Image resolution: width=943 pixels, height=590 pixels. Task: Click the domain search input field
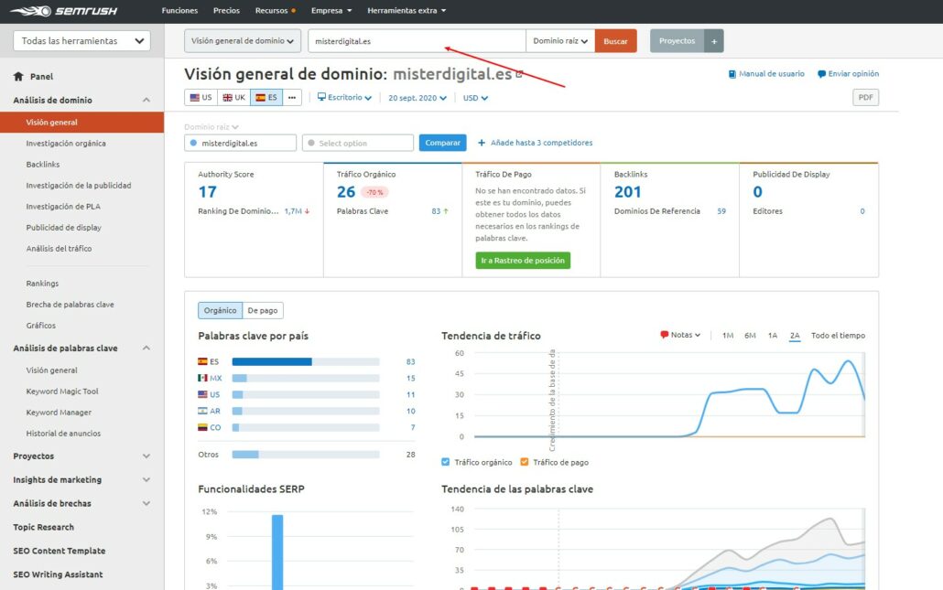[417, 40]
